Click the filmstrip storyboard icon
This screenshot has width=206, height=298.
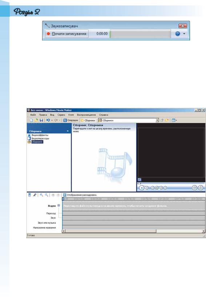65,195
